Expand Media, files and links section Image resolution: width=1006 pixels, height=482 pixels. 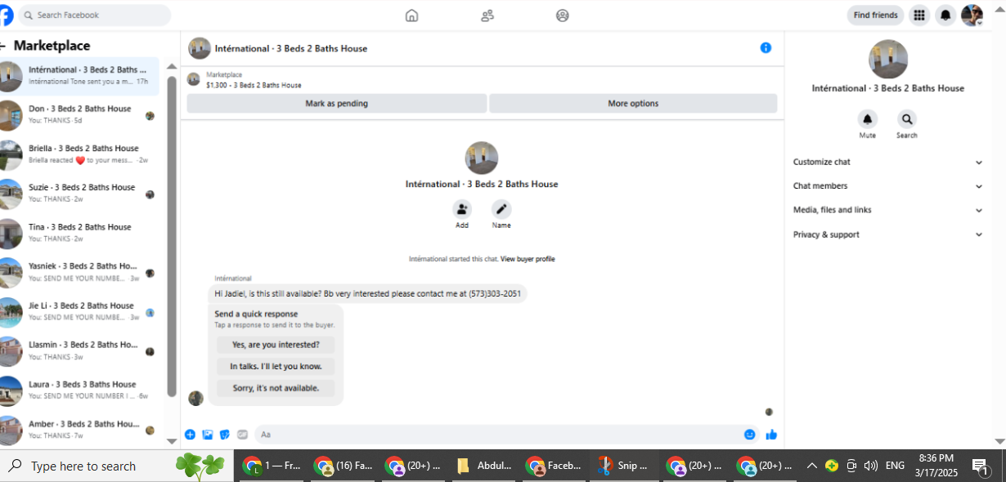pos(887,210)
